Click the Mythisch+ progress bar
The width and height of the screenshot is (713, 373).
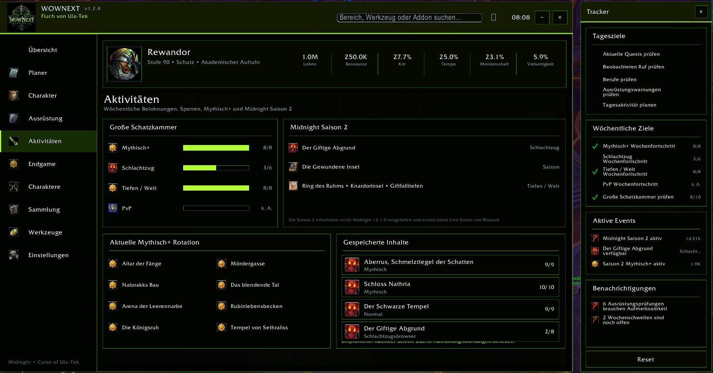[216, 148]
